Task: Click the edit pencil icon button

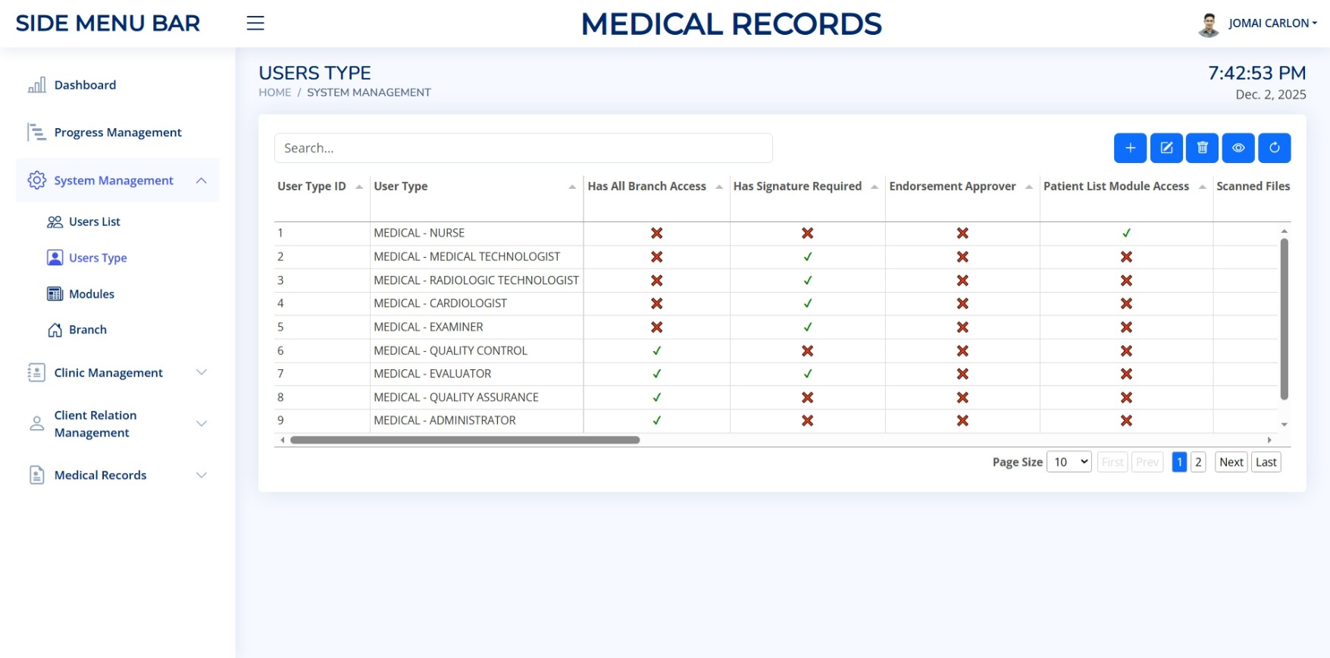Action: click(x=1166, y=148)
